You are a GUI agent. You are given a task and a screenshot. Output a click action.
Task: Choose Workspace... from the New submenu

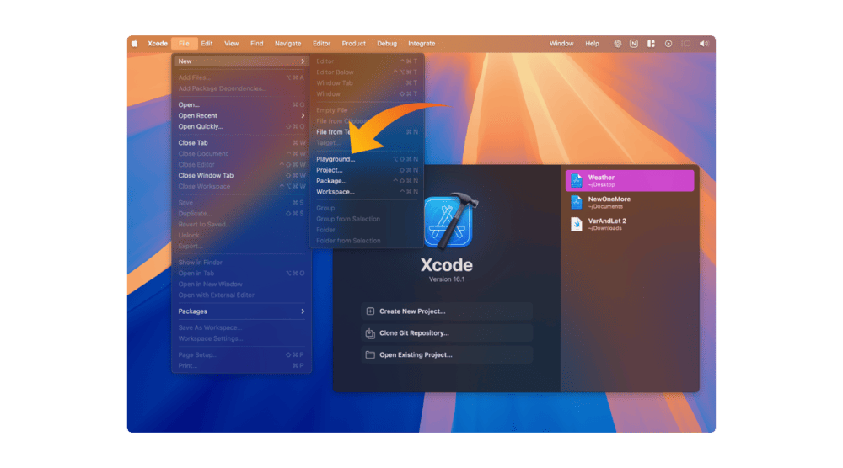(367, 192)
